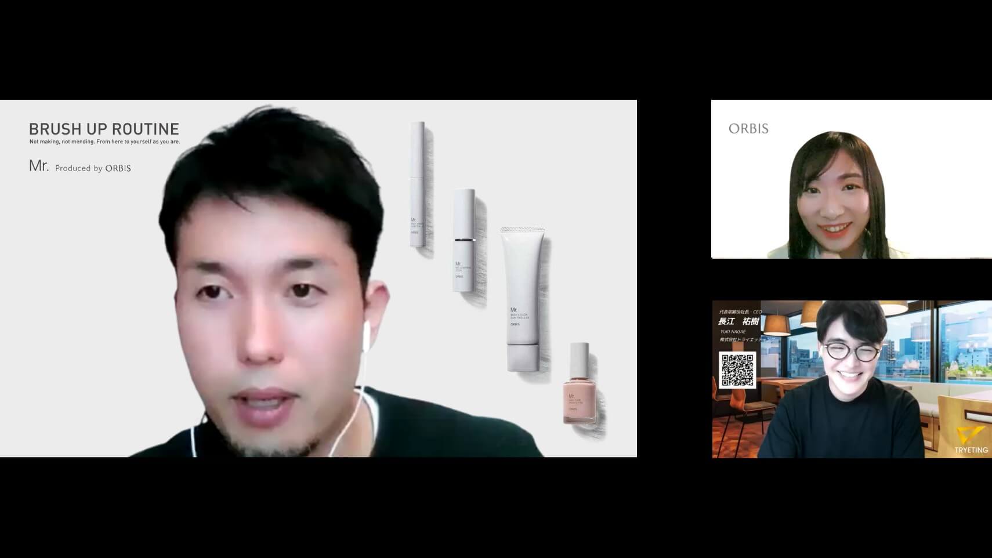
Task: Click the QR code in Nagae's background
Action: 737,370
